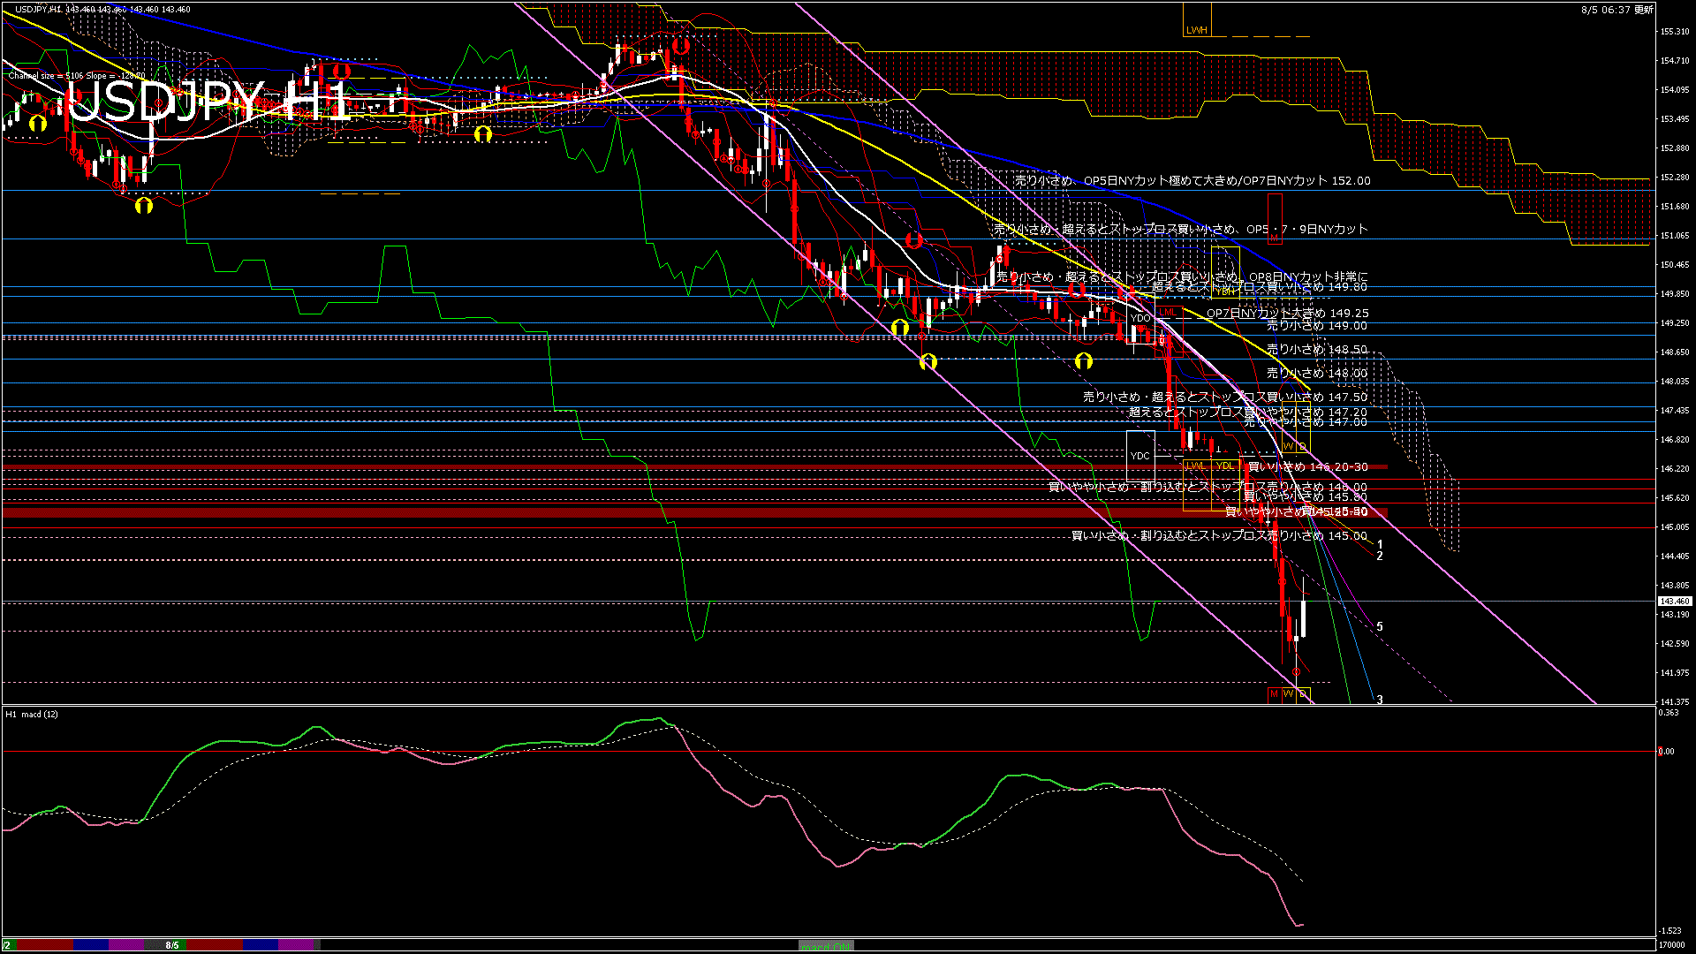The height and width of the screenshot is (954, 1696).
Task: Click the chart header 'USDJPY,H1 143.460'
Action: (x=102, y=9)
